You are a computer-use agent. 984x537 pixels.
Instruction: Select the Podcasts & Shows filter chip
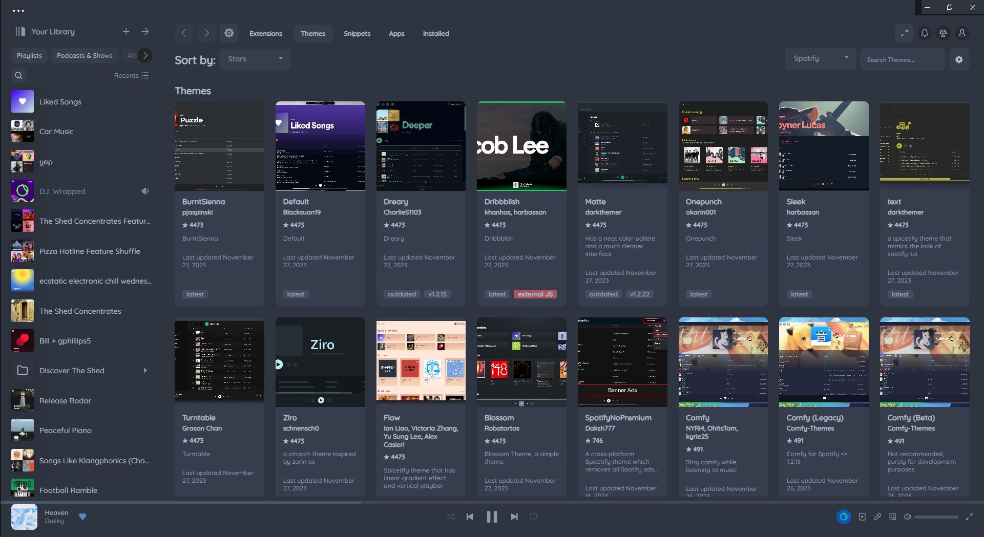pos(84,55)
